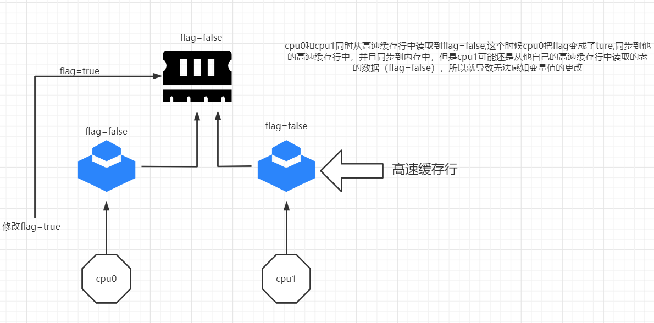
Task: Select flag=false label above cpu1's cache
Action: tap(286, 125)
